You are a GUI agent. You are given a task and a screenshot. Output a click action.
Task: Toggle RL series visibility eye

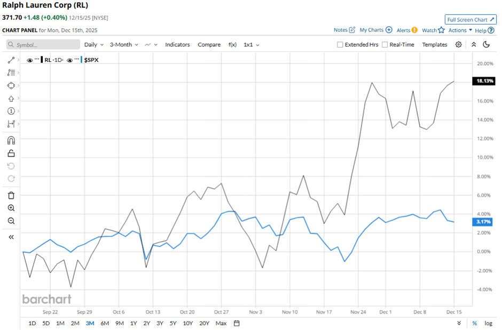pos(30,60)
